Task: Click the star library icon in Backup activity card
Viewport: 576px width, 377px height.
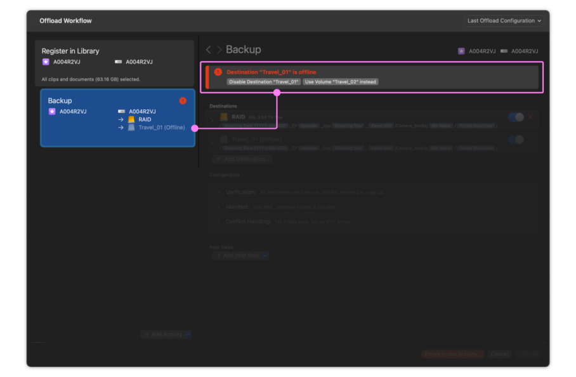Action: [x=52, y=111]
